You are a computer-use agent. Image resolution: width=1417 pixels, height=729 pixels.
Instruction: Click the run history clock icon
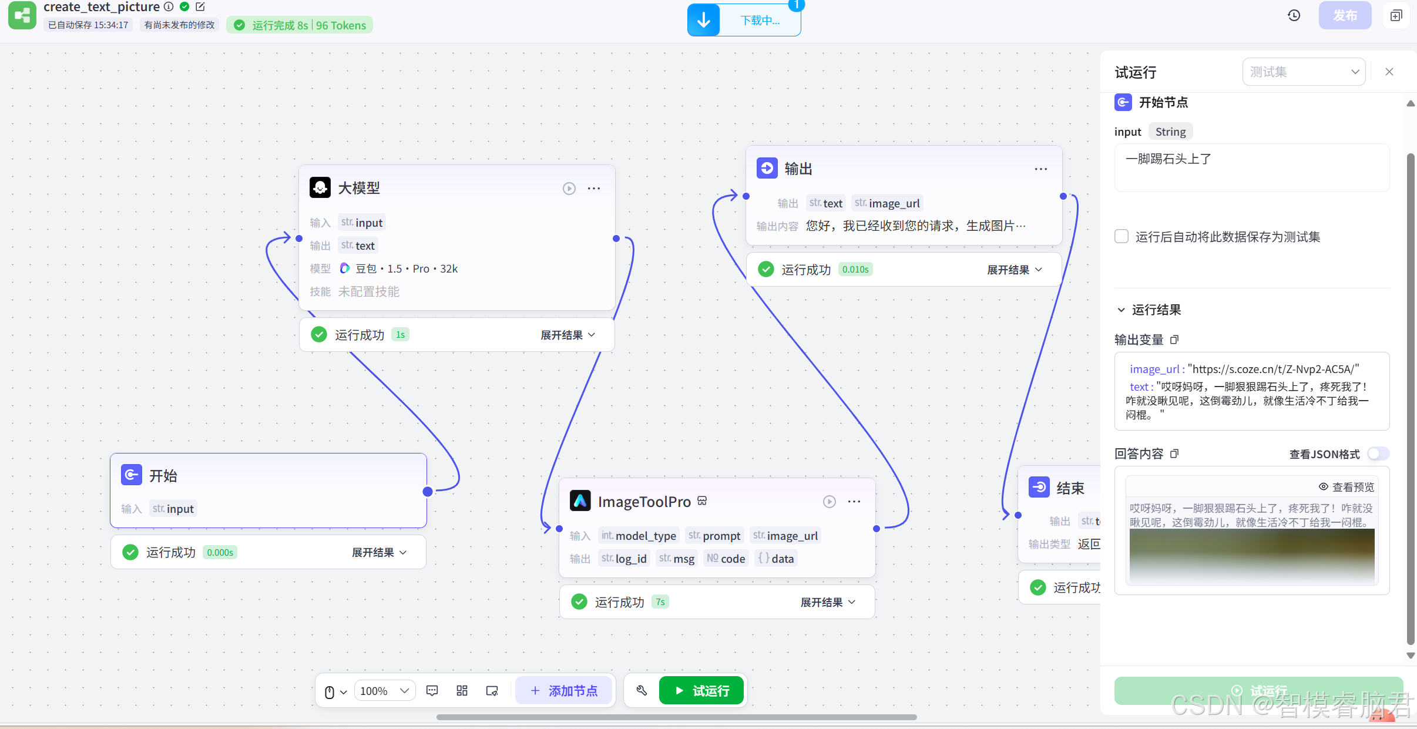click(1294, 16)
